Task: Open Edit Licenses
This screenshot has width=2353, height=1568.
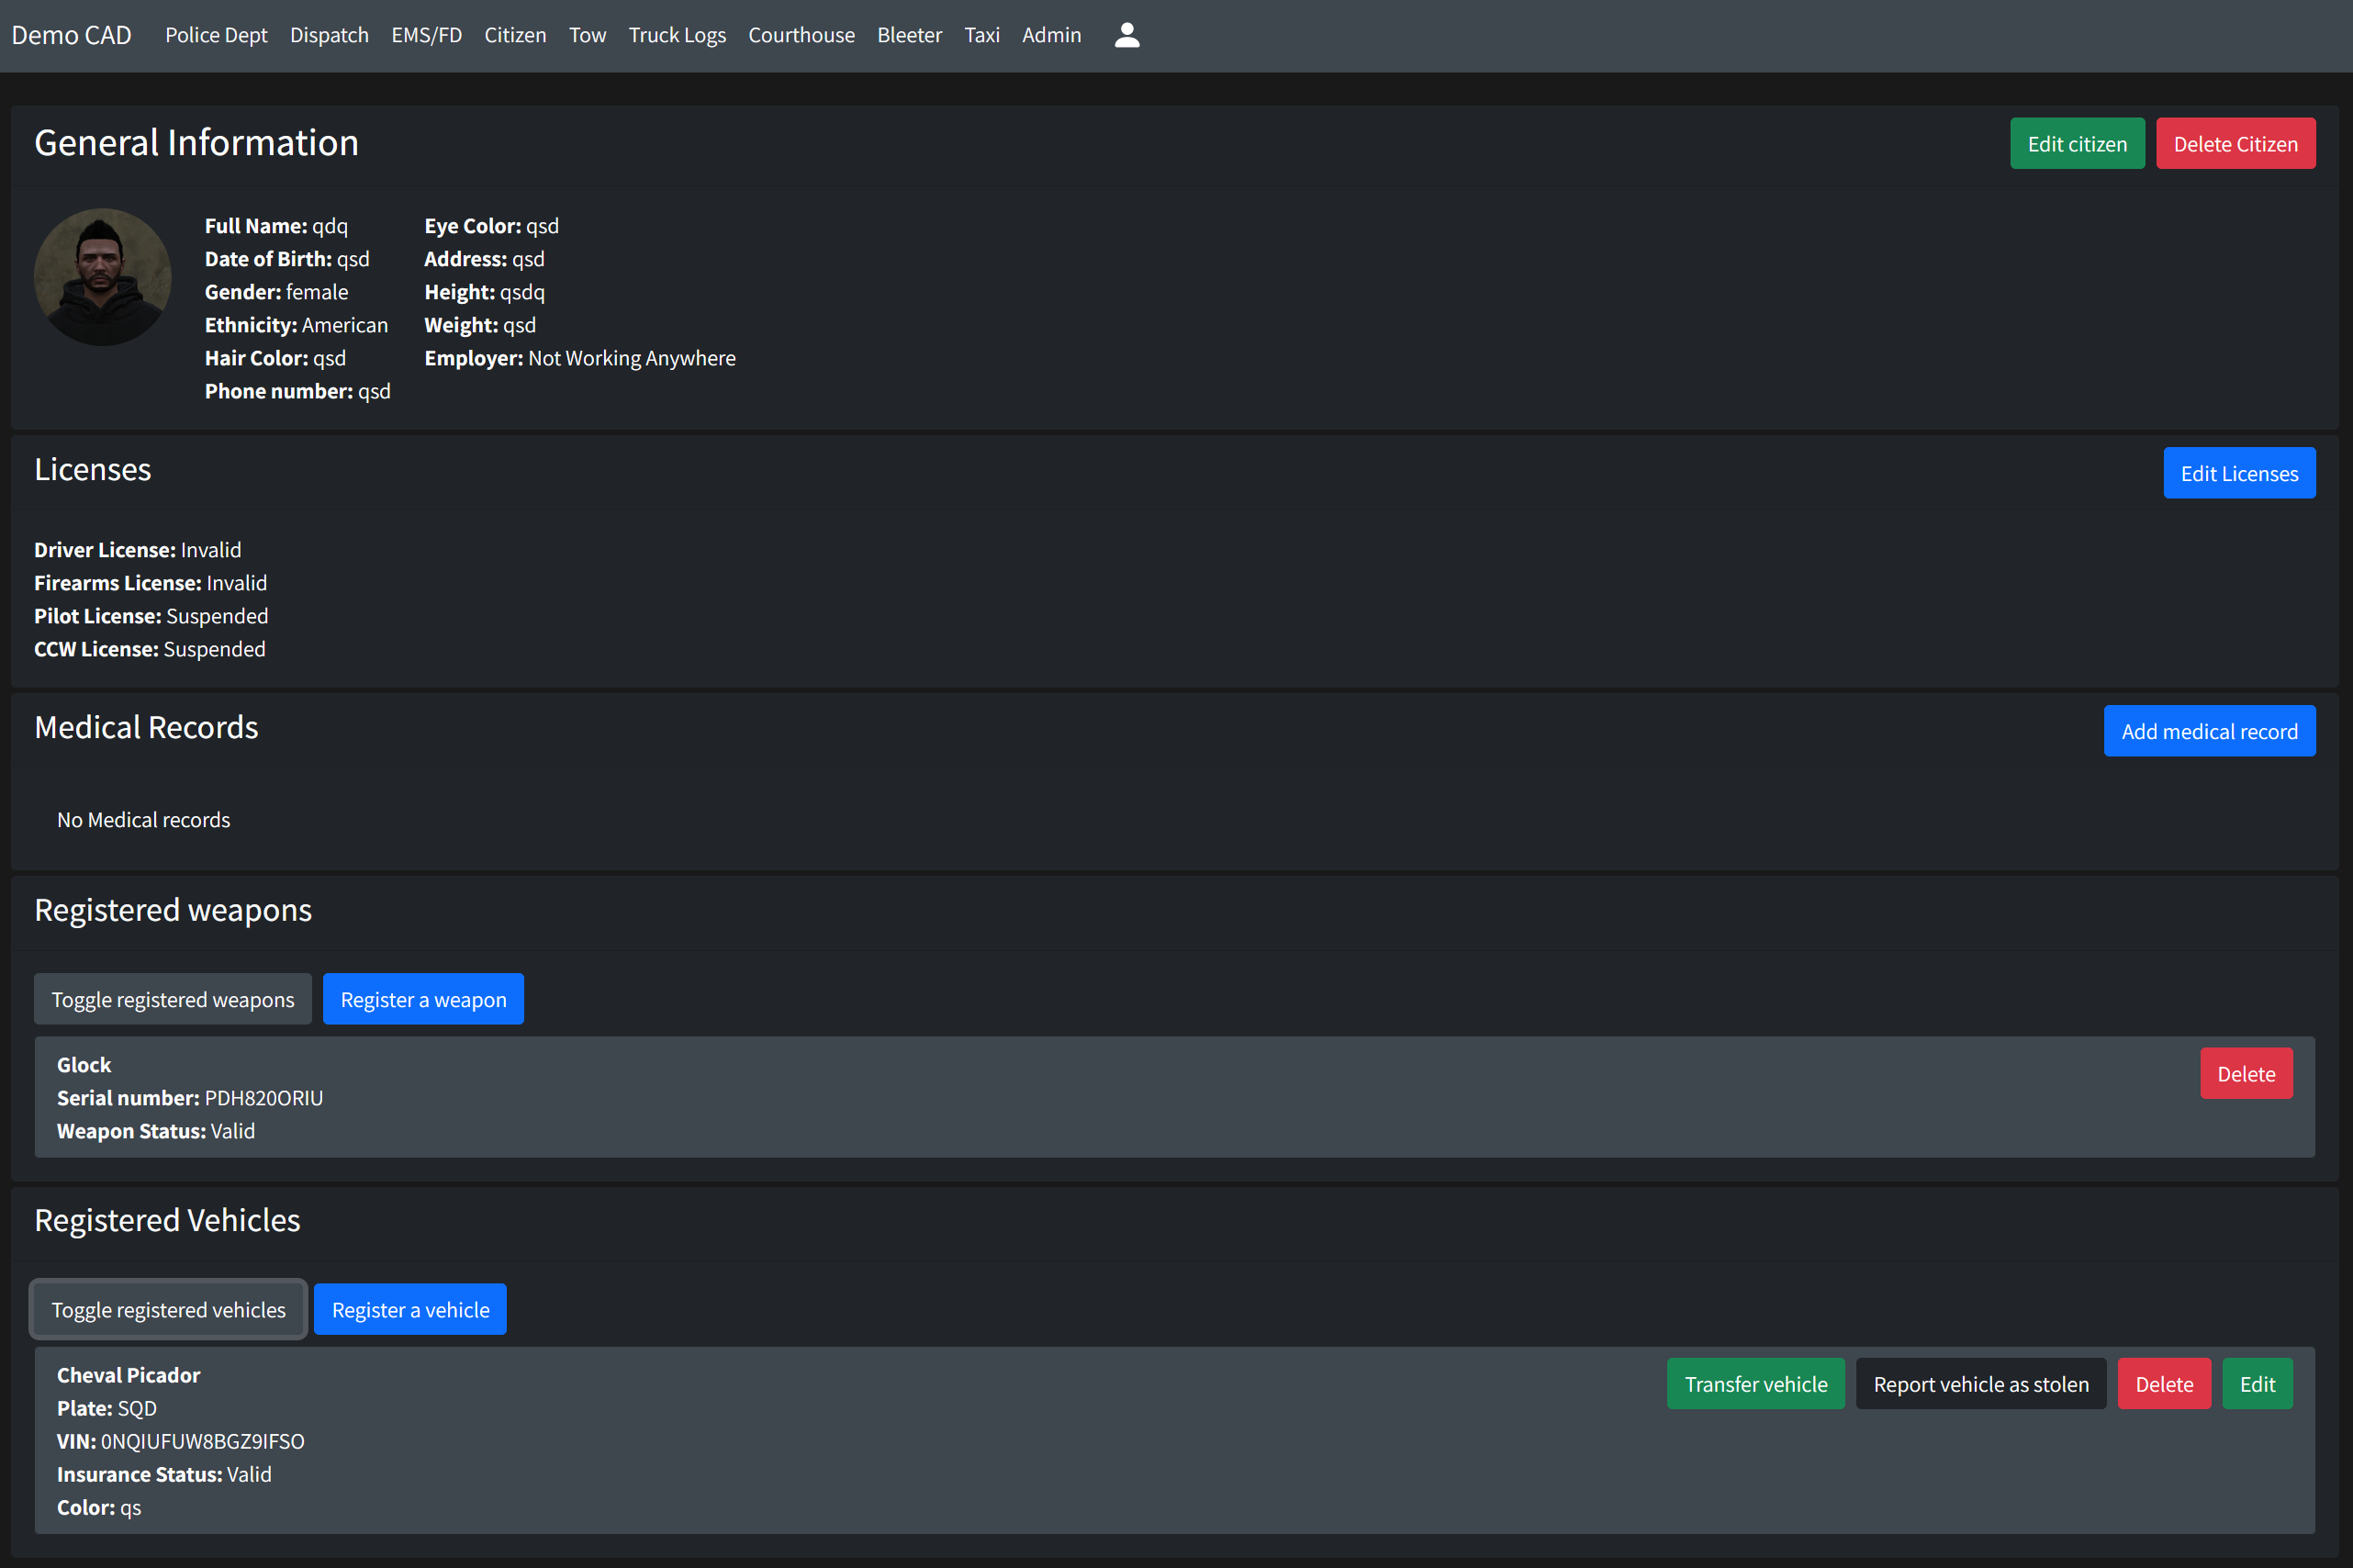Action: (x=2238, y=473)
